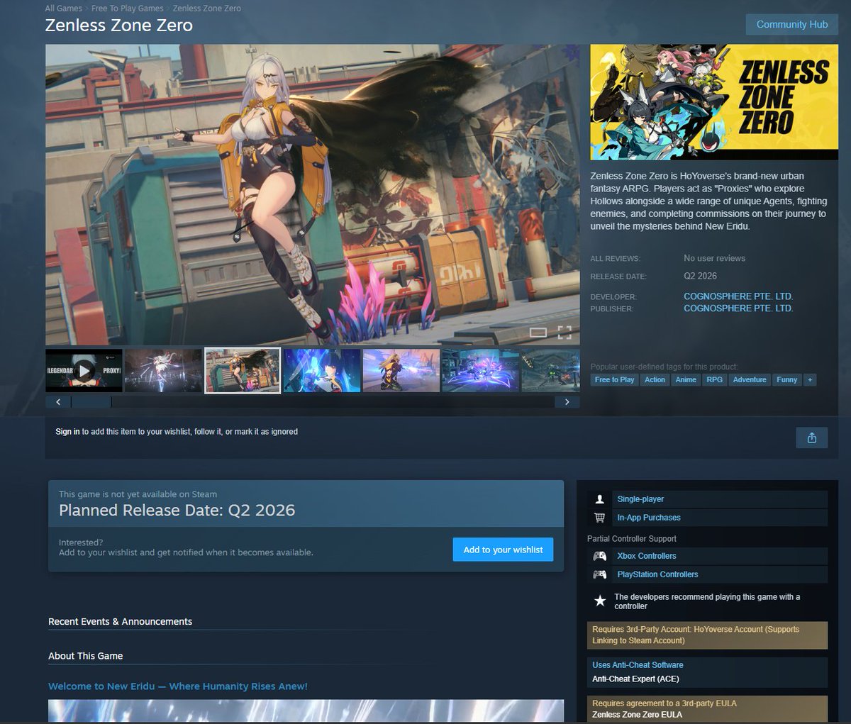
Task: Open the Community Hub
Action: [792, 24]
